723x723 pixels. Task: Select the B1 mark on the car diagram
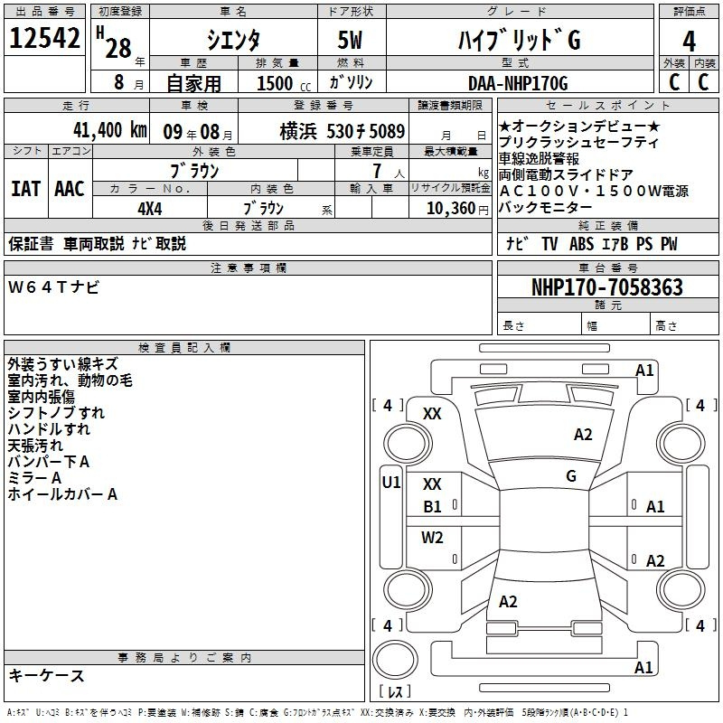pyautogui.click(x=433, y=507)
